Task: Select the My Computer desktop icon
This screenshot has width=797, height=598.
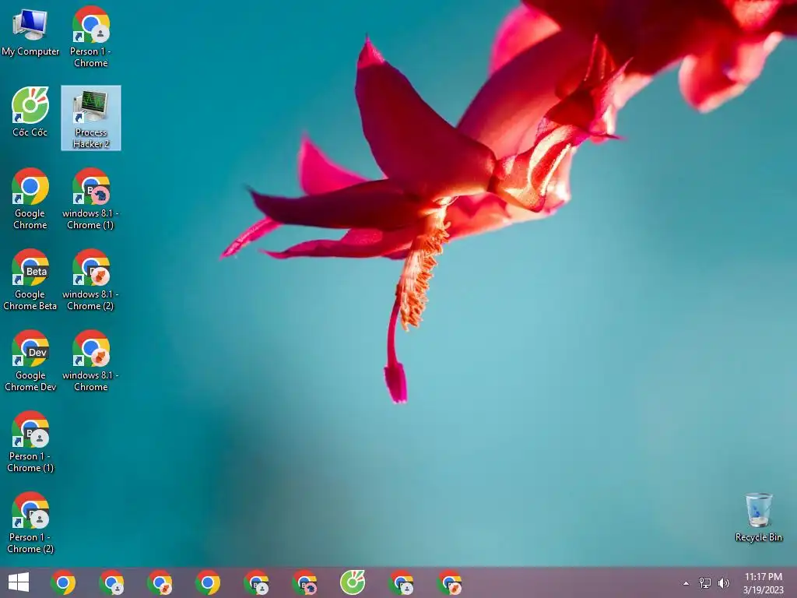Action: pos(30,33)
